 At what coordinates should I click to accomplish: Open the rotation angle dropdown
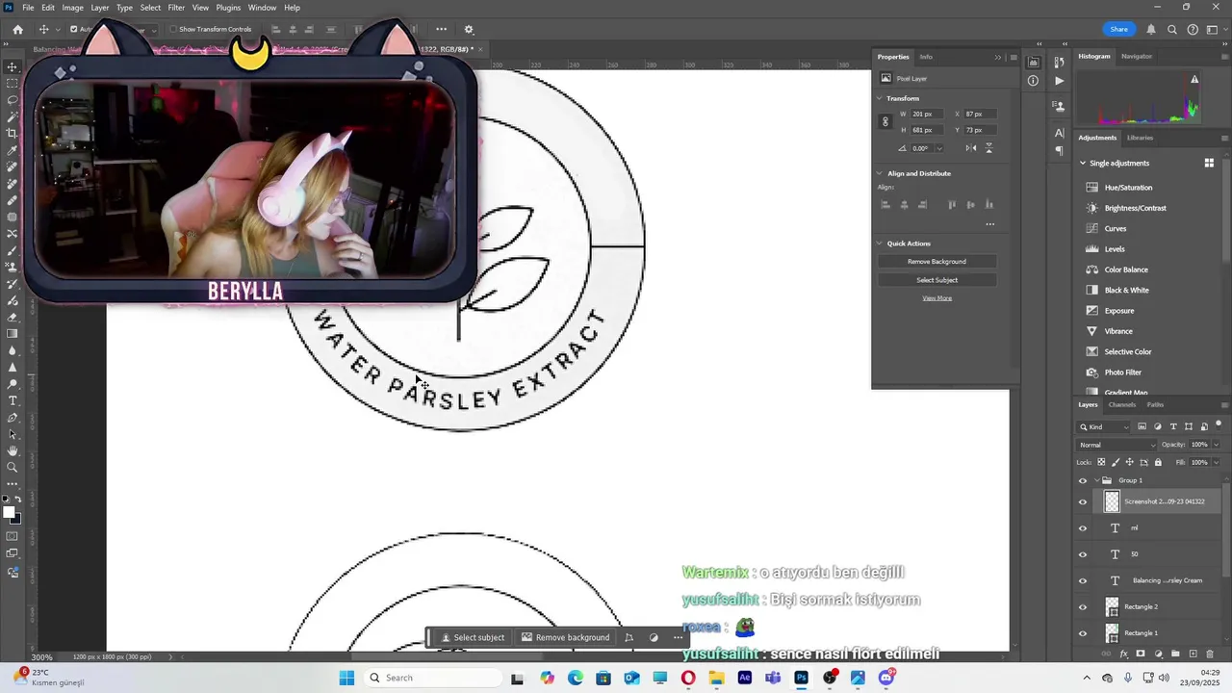tap(939, 148)
